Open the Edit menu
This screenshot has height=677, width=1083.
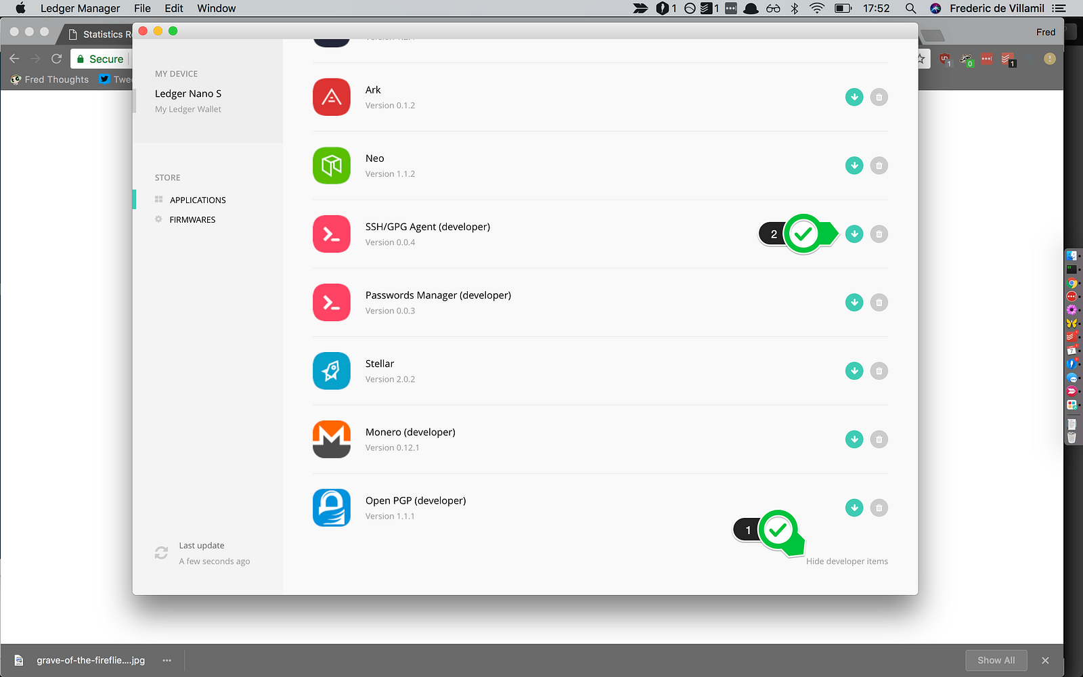pos(174,8)
